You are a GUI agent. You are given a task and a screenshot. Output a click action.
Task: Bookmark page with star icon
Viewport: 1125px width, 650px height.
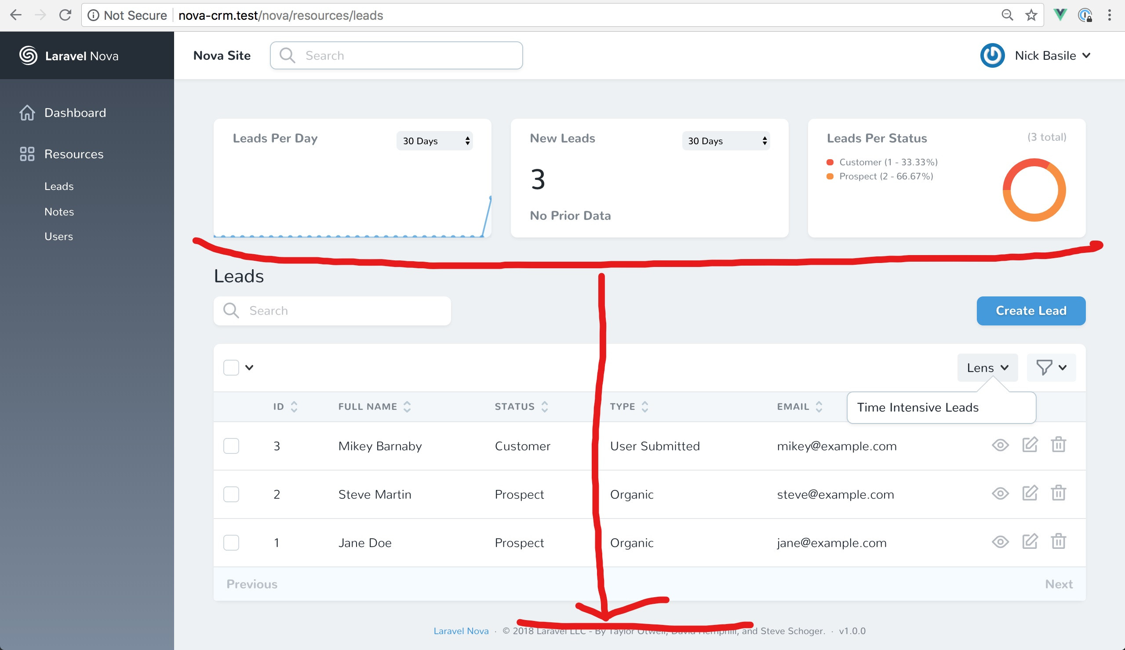1031,15
